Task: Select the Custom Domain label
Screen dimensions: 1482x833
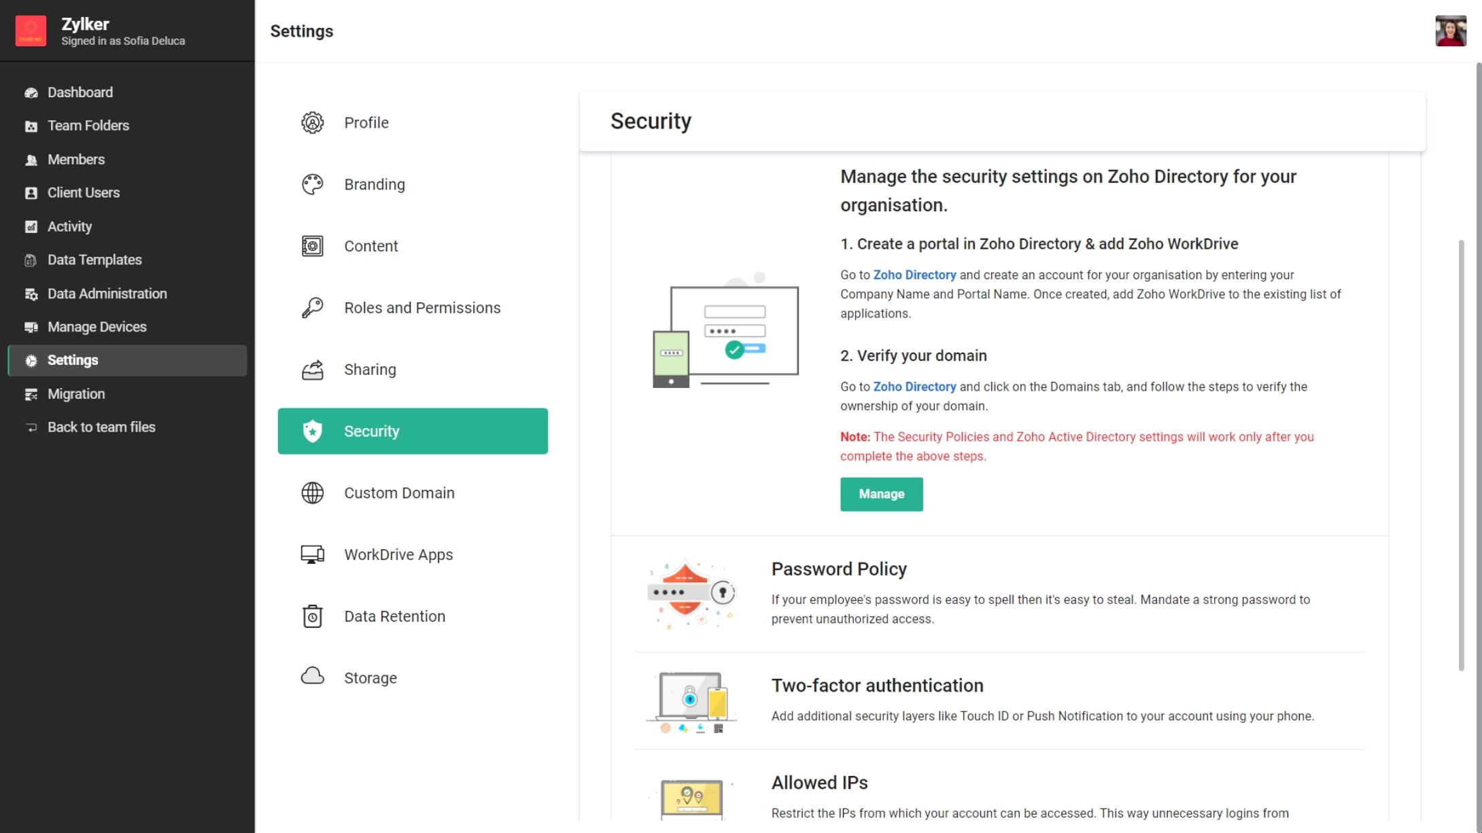Action: click(399, 493)
